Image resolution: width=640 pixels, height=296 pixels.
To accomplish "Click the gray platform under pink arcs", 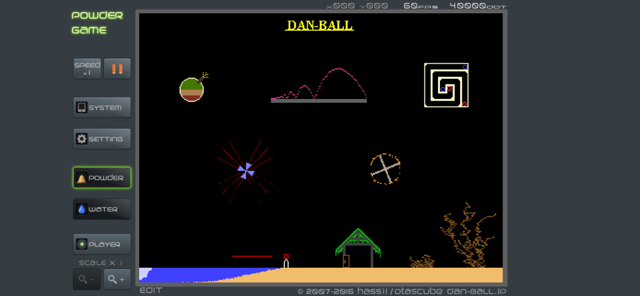I will point(319,101).
